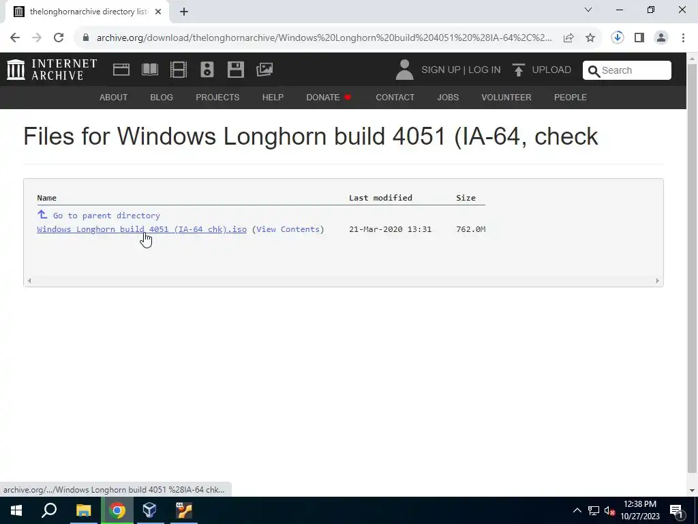Click the muted volume tray icon

(x=609, y=510)
